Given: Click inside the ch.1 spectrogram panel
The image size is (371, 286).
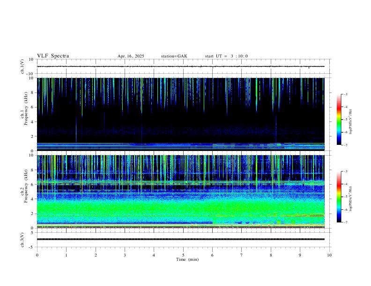Looking at the screenshot, I should coord(181,114).
